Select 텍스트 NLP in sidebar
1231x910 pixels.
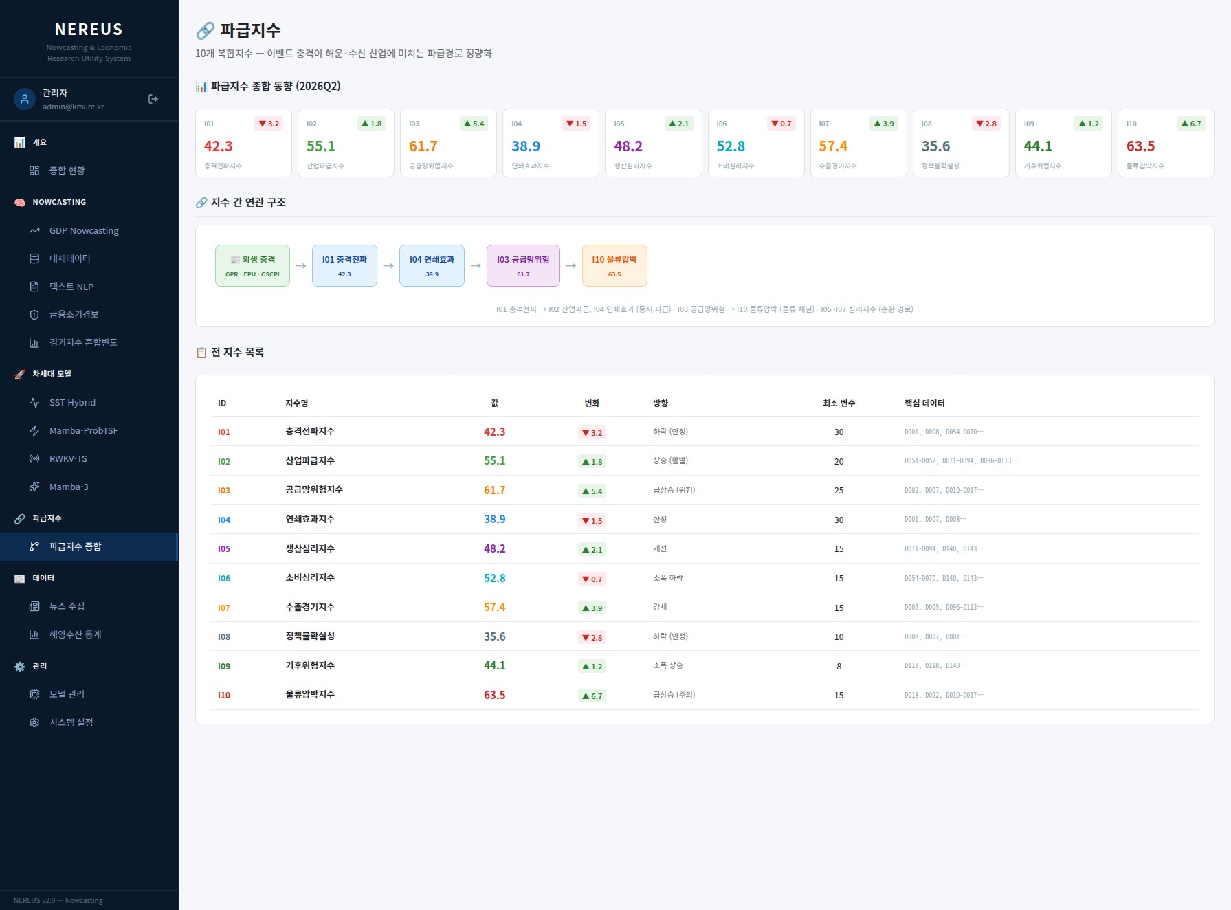[x=89, y=287]
